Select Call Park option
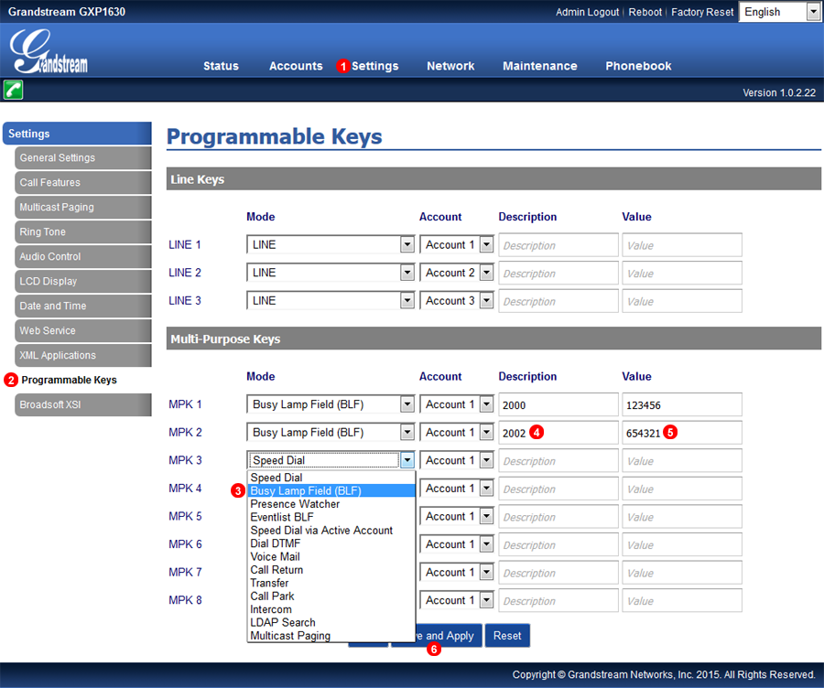Screen dimensions: 824x688 tap(331, 597)
